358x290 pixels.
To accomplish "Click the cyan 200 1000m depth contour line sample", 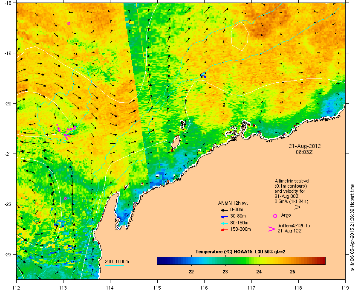I will pos(114,266).
